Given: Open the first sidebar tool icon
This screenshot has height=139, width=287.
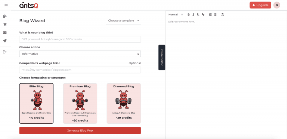Looking at the screenshot, I should pos(5,16).
